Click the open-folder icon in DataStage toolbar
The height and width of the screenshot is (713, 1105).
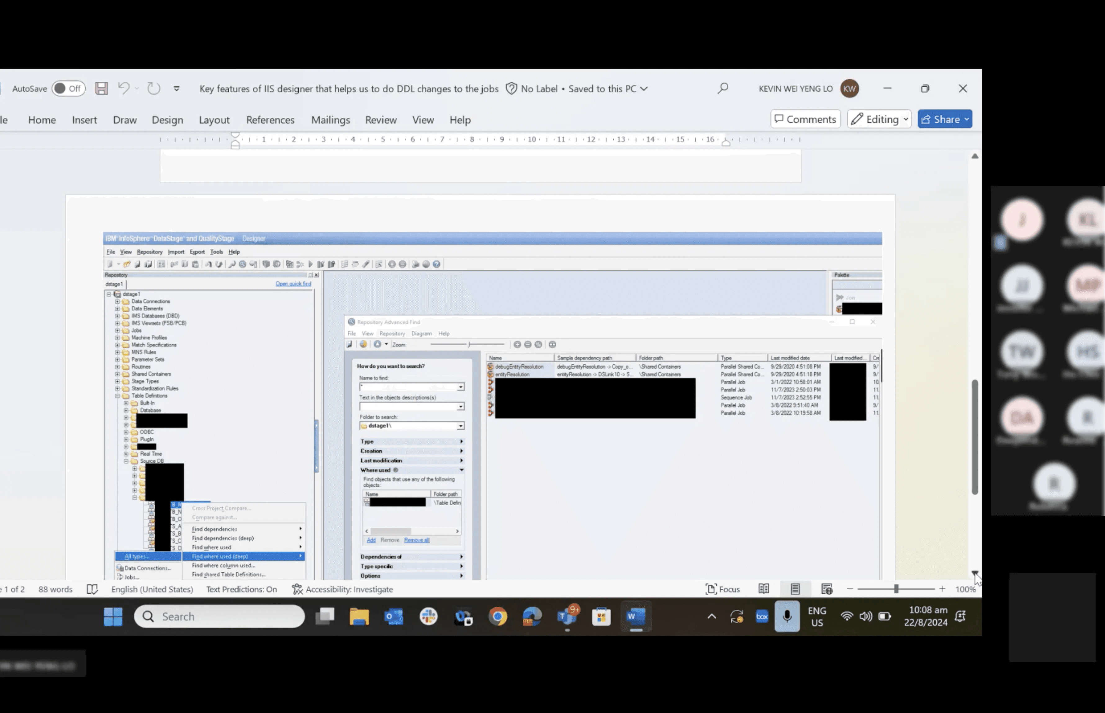(127, 264)
